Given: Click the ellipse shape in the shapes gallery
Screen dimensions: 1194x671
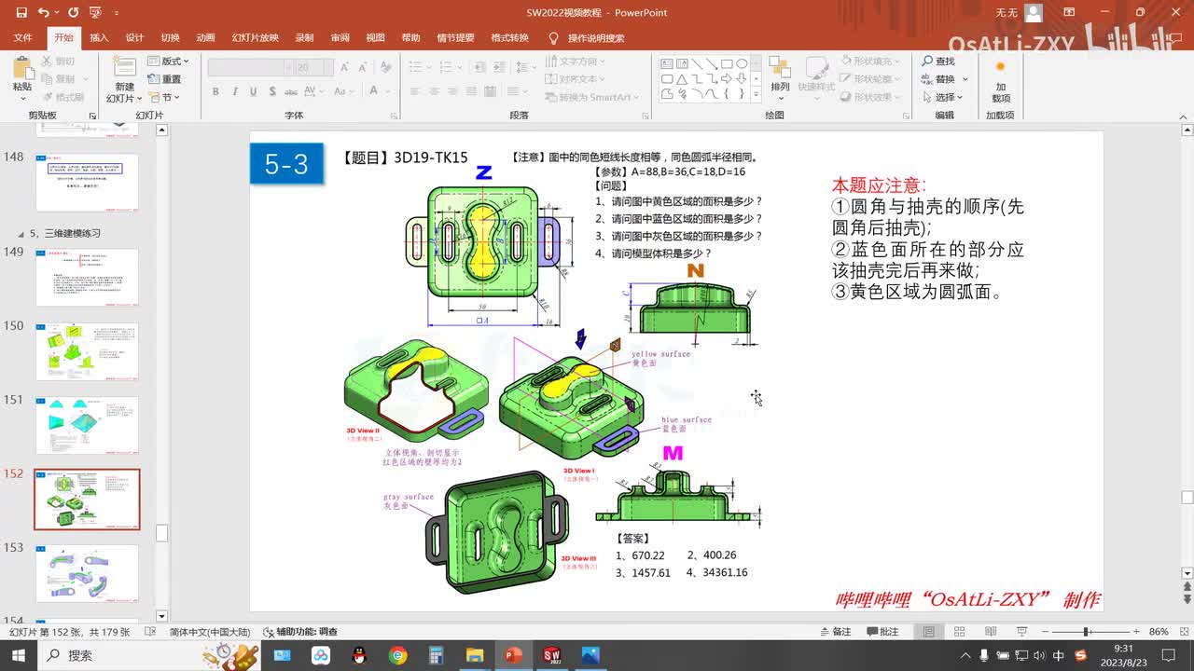Looking at the screenshot, I should click(742, 63).
